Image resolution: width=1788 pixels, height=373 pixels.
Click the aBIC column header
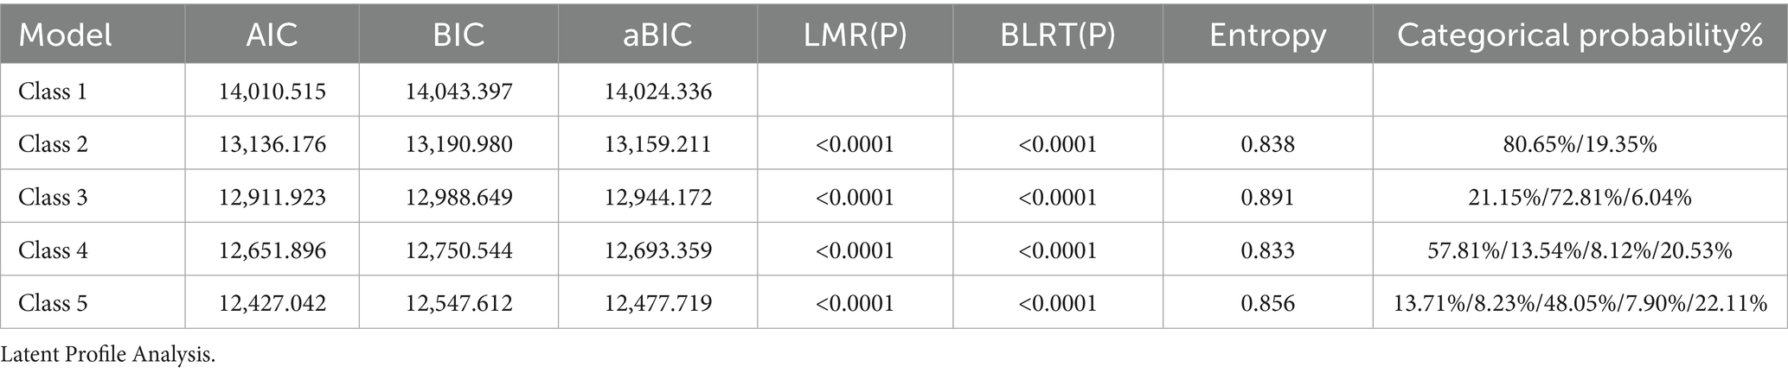(657, 35)
